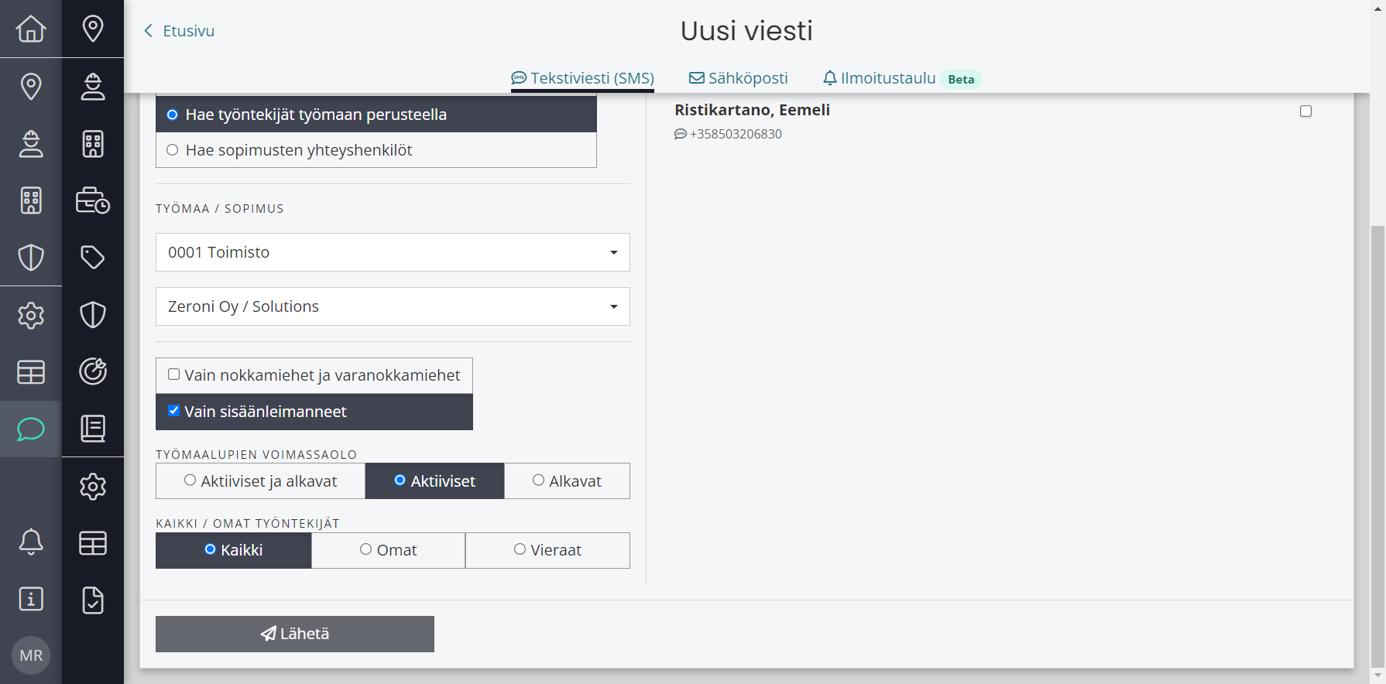
Task: Click phone number +358503206830
Action: click(x=736, y=134)
